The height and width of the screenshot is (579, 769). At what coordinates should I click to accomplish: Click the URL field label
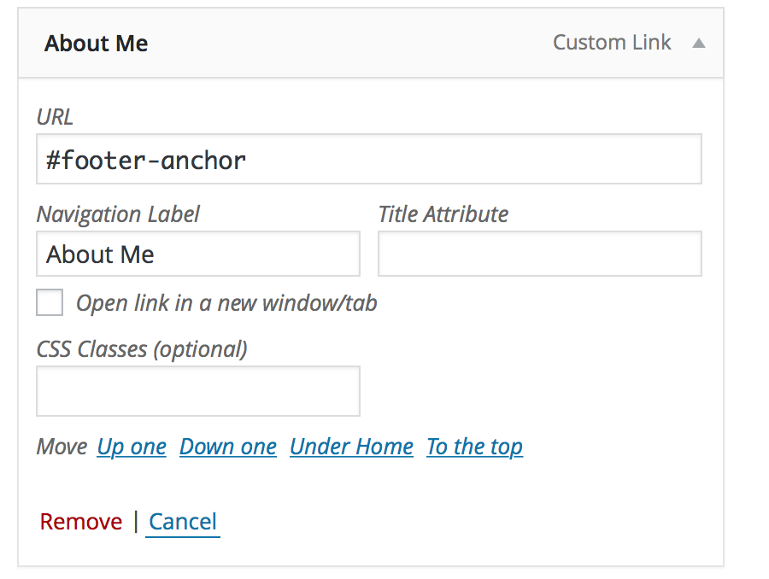55,117
